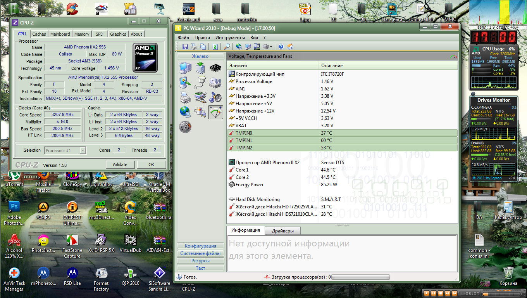This screenshot has width=527, height=298.
Task: Select the Core 1 temperature row
Action: pos(342,170)
